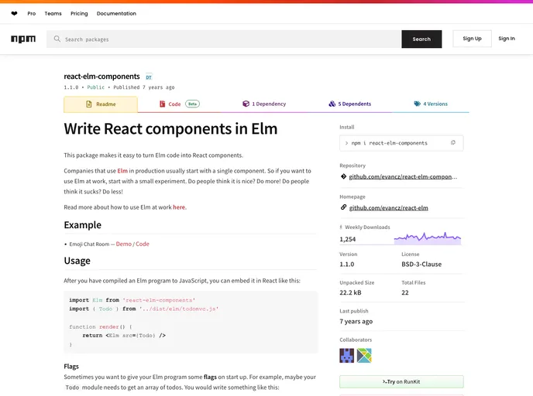Open the Elm-logo collaborator avatar
Screen dimensions: 533x396
pos(364,355)
